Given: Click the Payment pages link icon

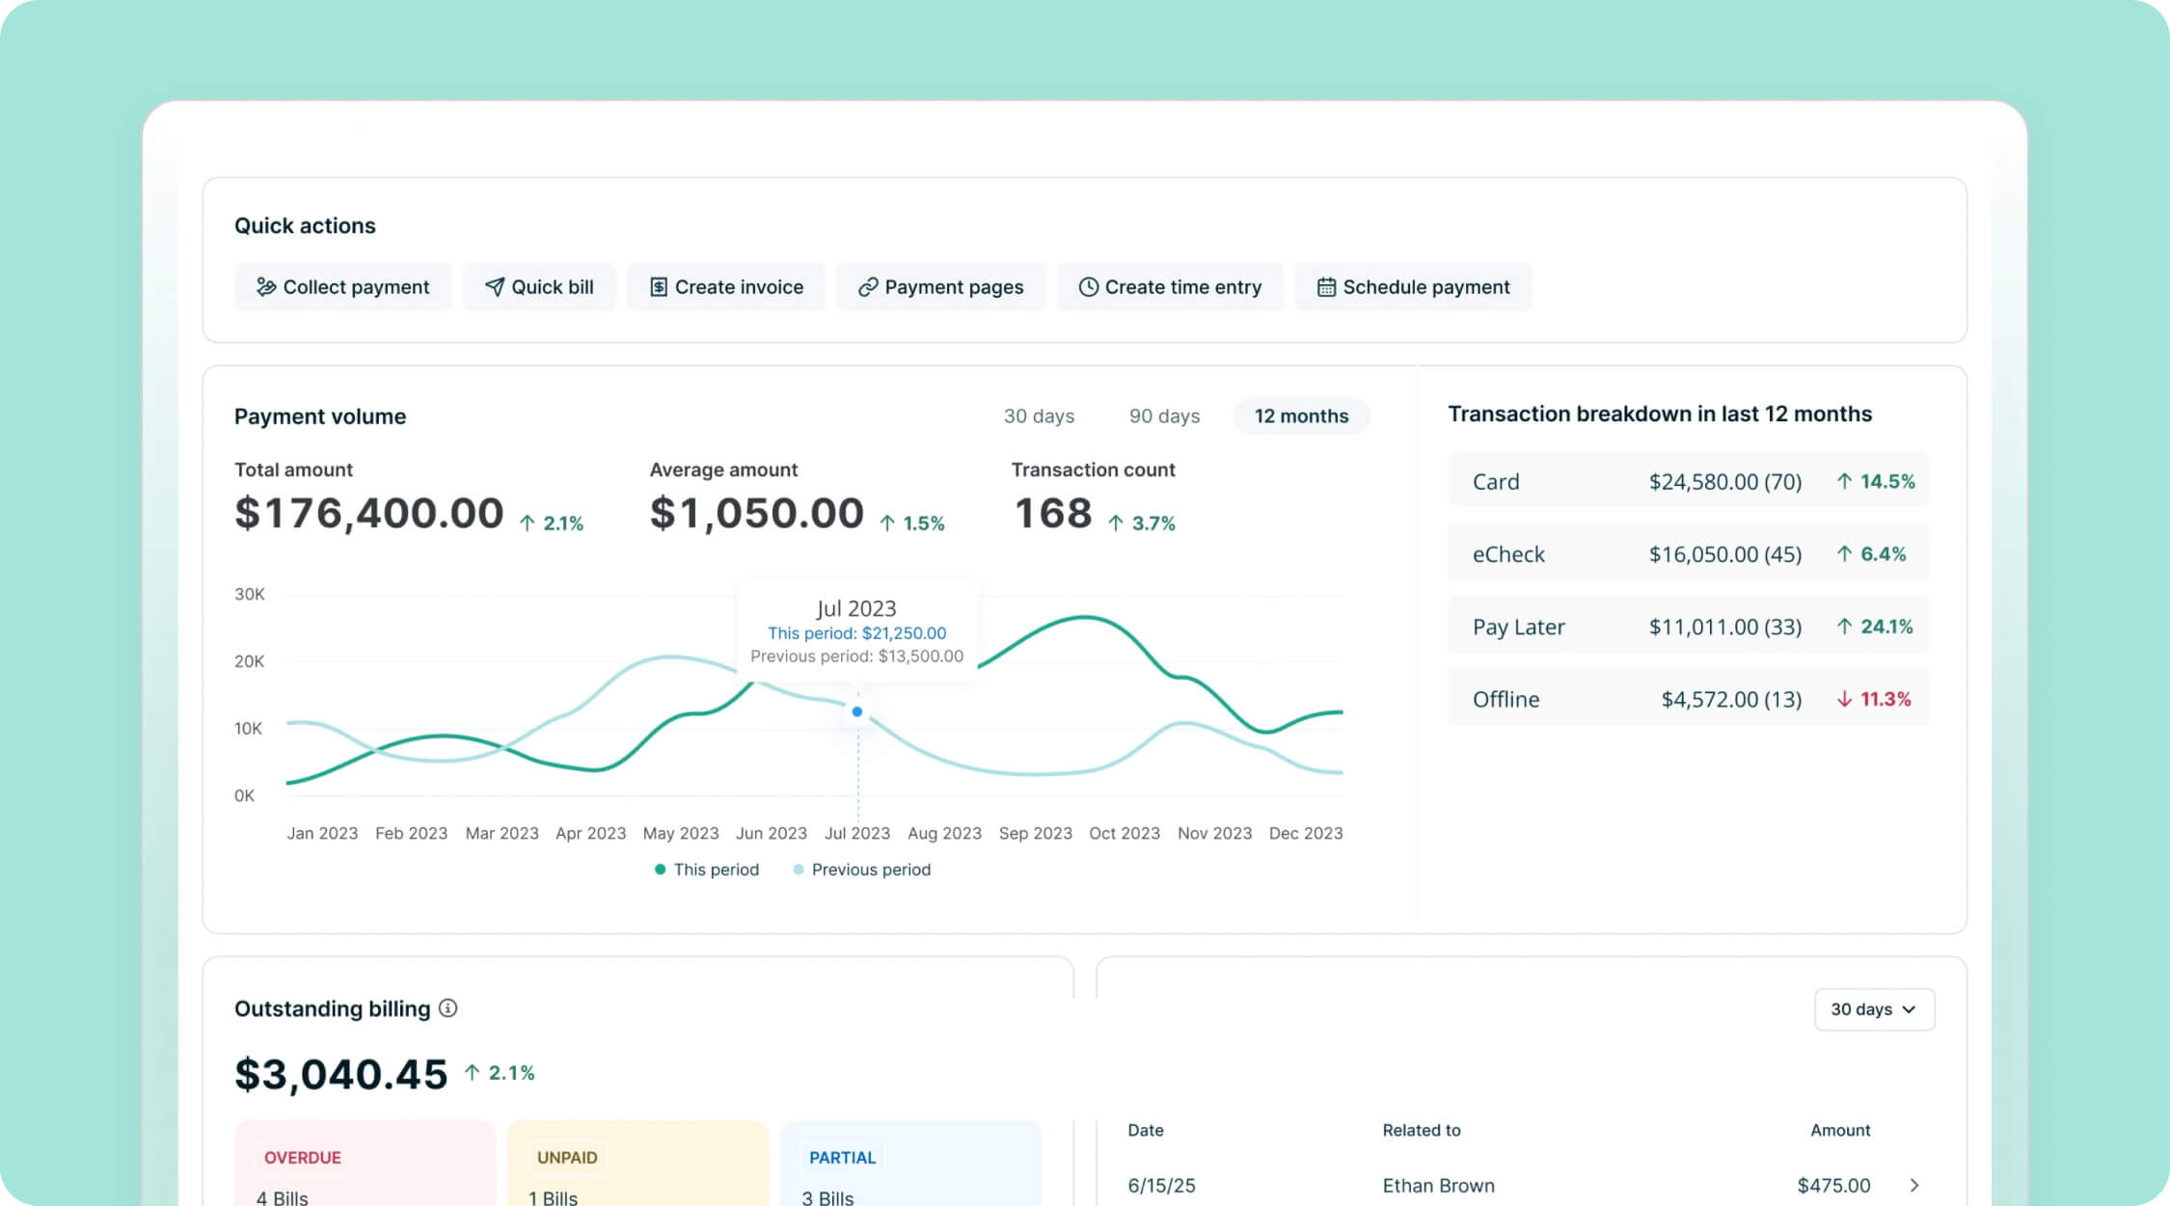Looking at the screenshot, I should pyautogui.click(x=867, y=287).
